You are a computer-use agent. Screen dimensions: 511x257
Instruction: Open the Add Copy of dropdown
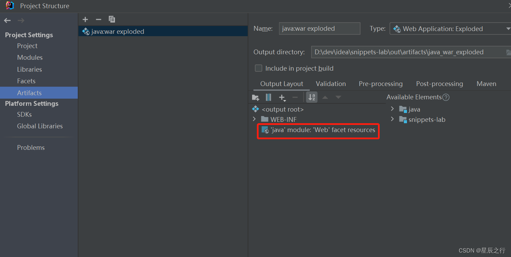click(282, 98)
